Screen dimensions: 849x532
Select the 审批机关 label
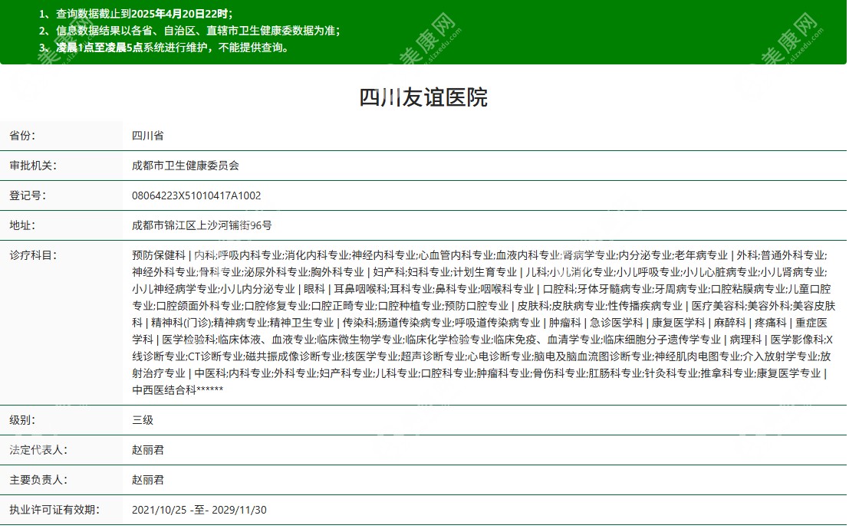pos(33,166)
